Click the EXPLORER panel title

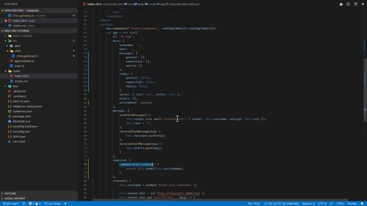tap(11, 4)
